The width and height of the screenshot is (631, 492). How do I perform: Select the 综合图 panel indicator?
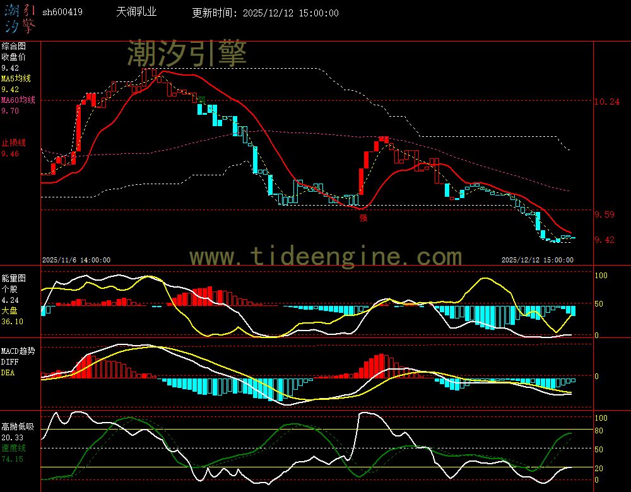(x=13, y=45)
